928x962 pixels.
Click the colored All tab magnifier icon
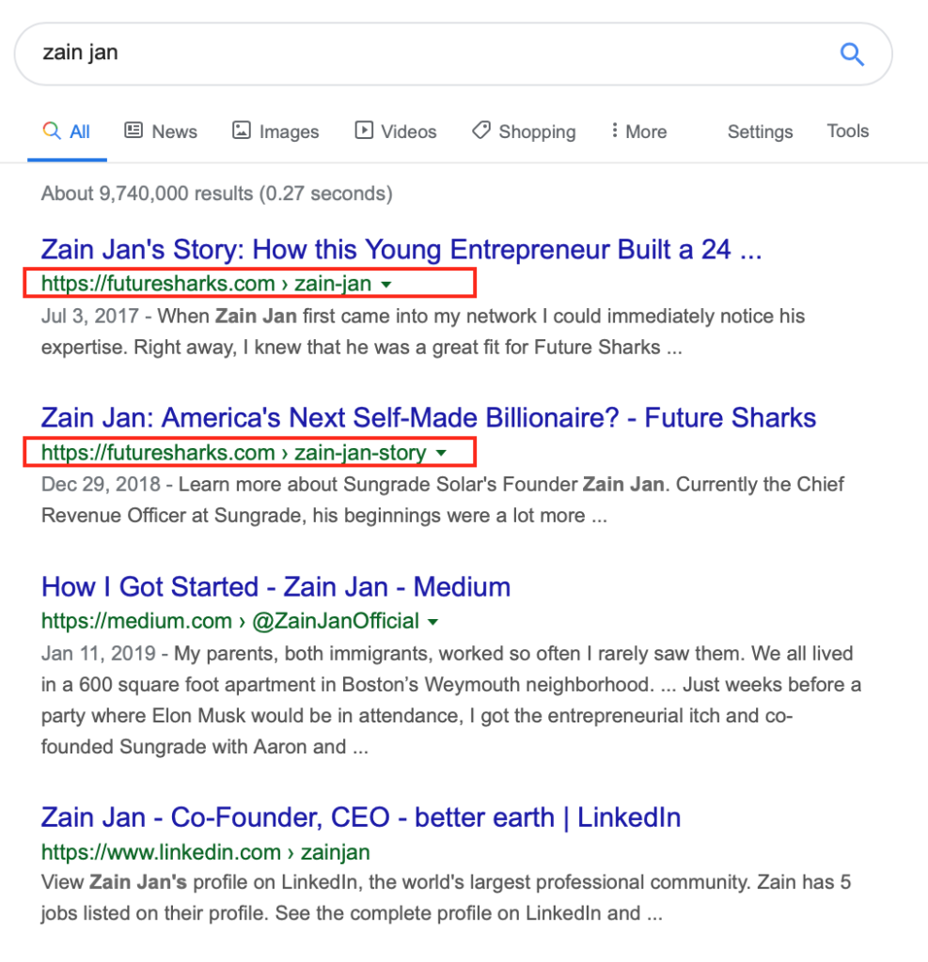pos(52,130)
